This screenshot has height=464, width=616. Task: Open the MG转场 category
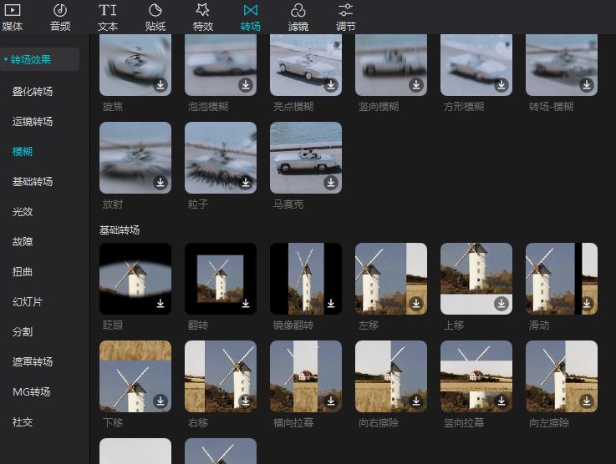pos(32,392)
